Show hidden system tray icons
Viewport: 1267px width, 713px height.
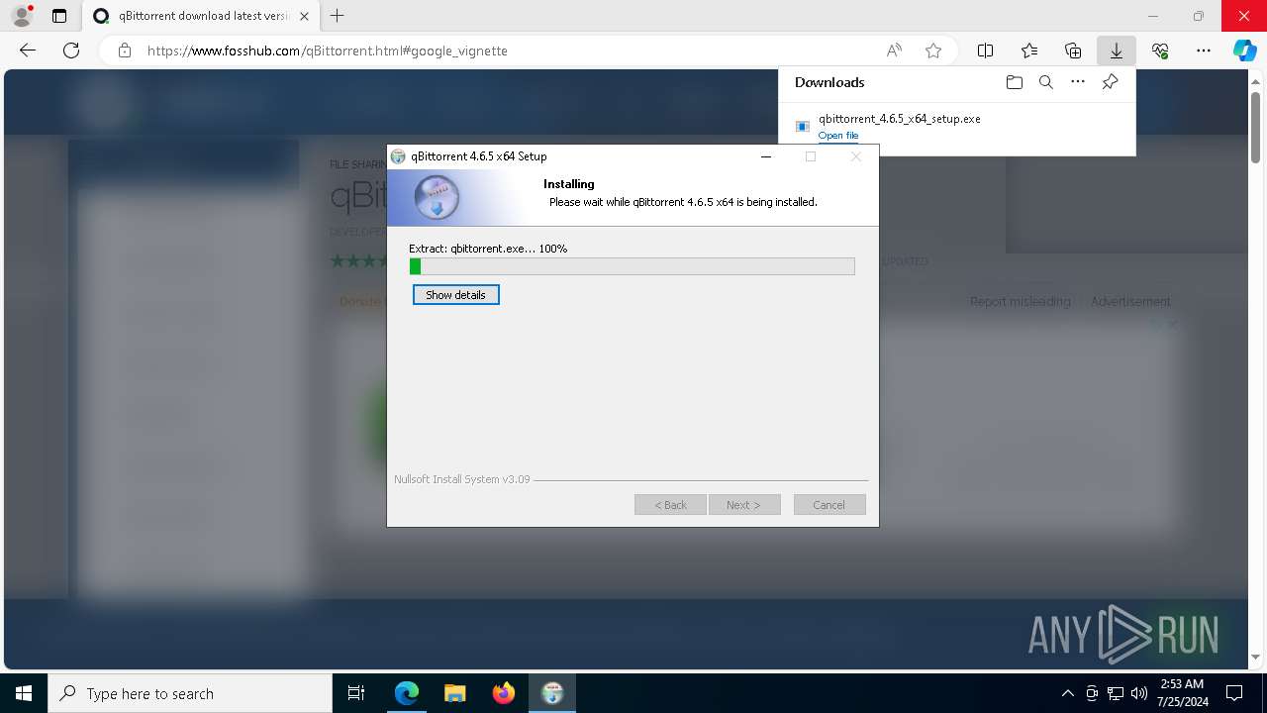pyautogui.click(x=1067, y=693)
